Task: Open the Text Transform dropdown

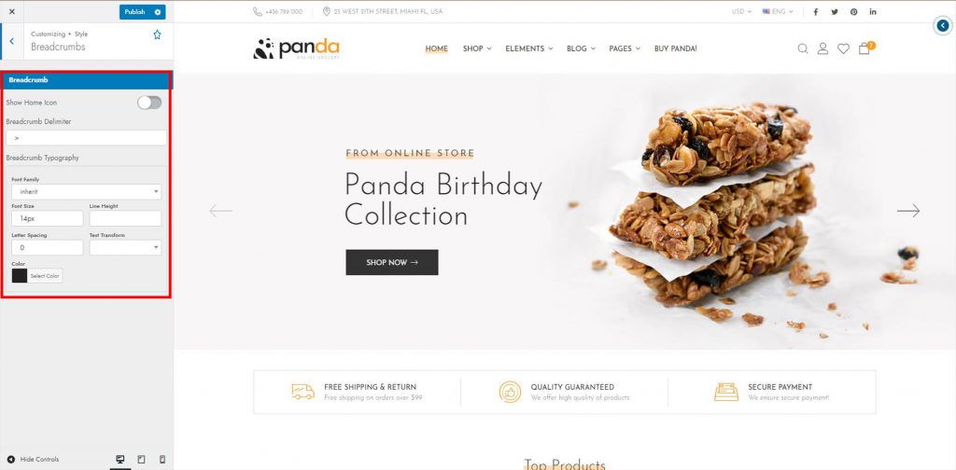Action: (x=125, y=247)
